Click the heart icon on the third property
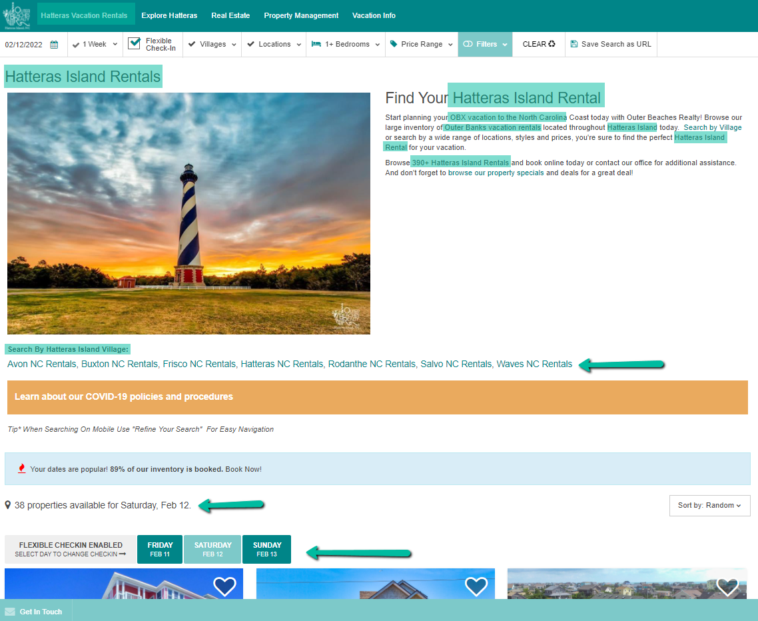 click(x=727, y=586)
